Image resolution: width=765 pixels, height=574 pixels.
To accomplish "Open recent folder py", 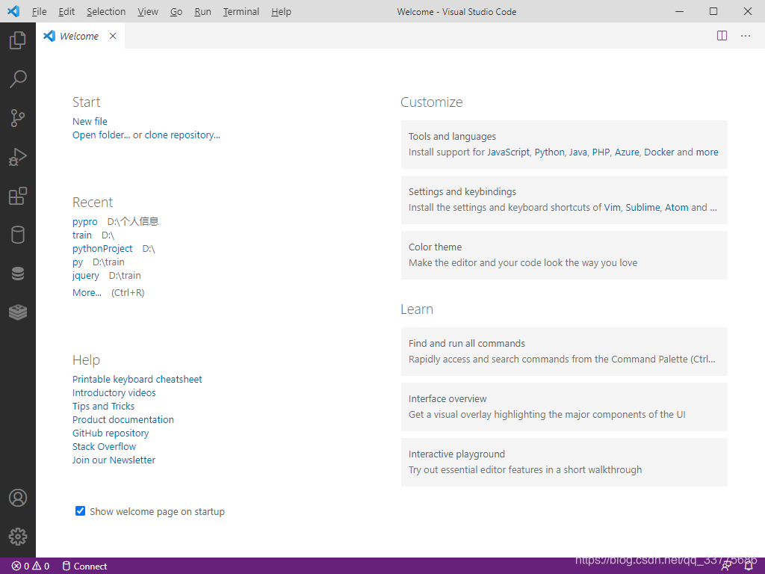I will point(78,262).
